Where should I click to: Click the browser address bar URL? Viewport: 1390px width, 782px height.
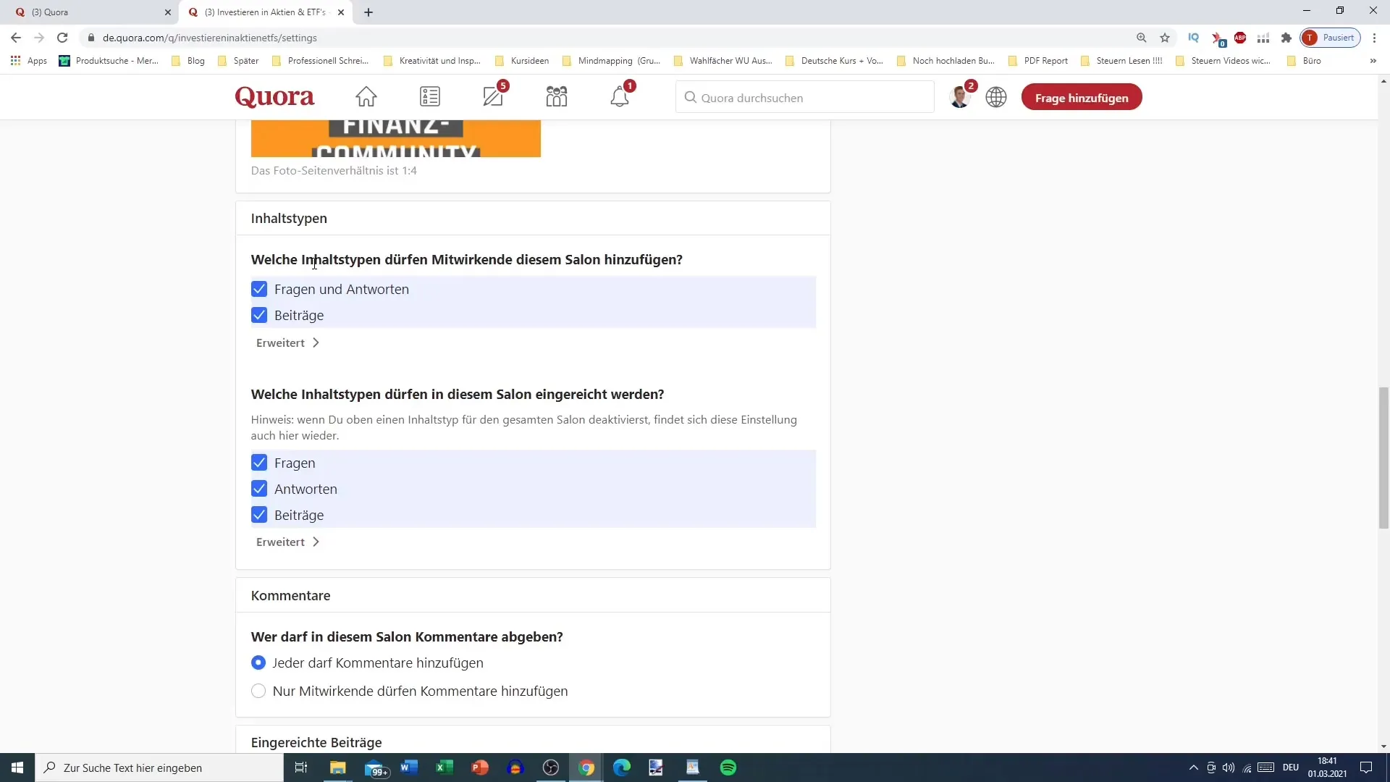pos(210,38)
